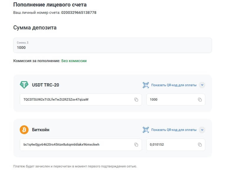Click the 'USDT TRC-20' title
Image resolution: width=230 pixels, height=178 pixels.
pos(45,85)
